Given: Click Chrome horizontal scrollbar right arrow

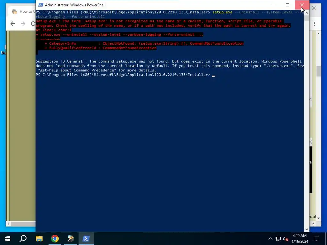Looking at the screenshot, I should (x=313, y=224).
